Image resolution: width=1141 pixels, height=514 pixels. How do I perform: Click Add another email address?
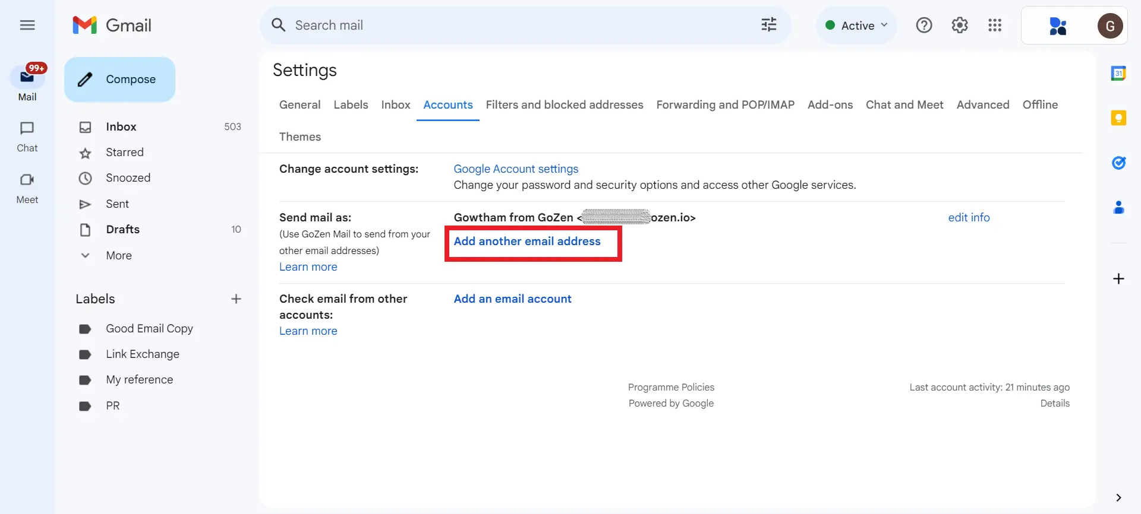click(527, 241)
